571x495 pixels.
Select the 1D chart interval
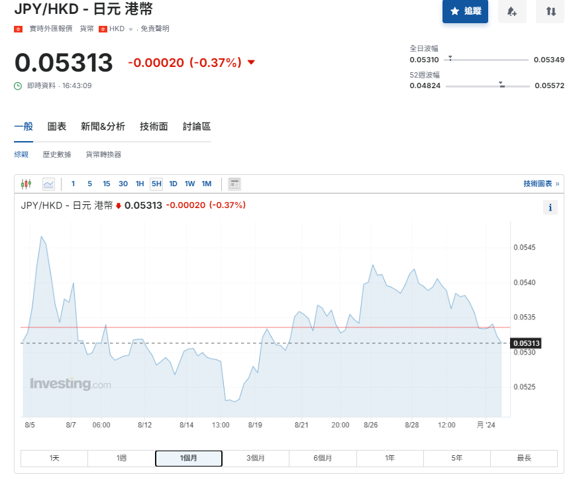pos(173,184)
